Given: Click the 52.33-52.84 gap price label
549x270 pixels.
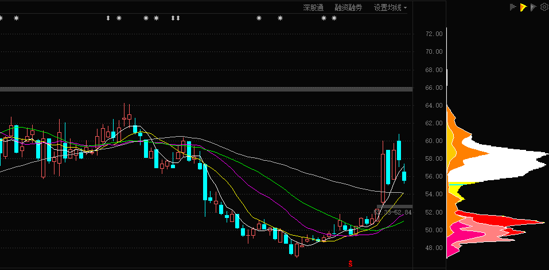Looking at the screenshot, I should pos(393,212).
